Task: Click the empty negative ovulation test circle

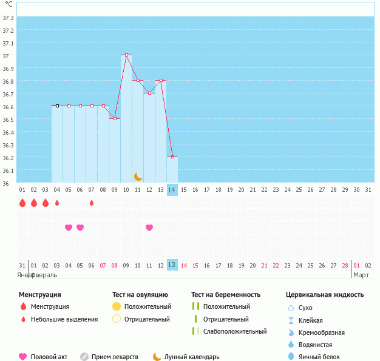Action: tap(117, 319)
